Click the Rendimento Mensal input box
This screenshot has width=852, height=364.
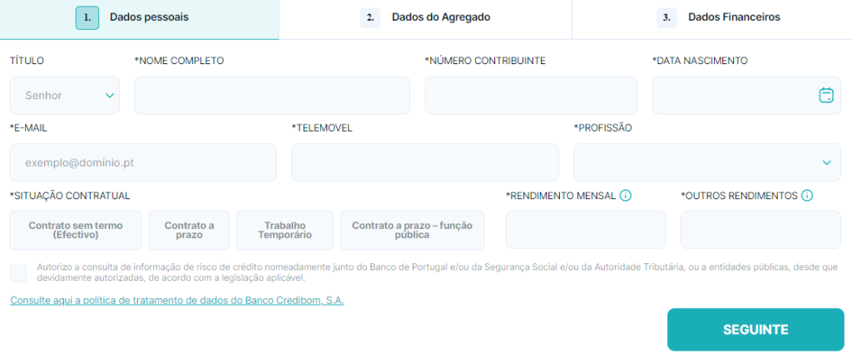[x=585, y=230]
